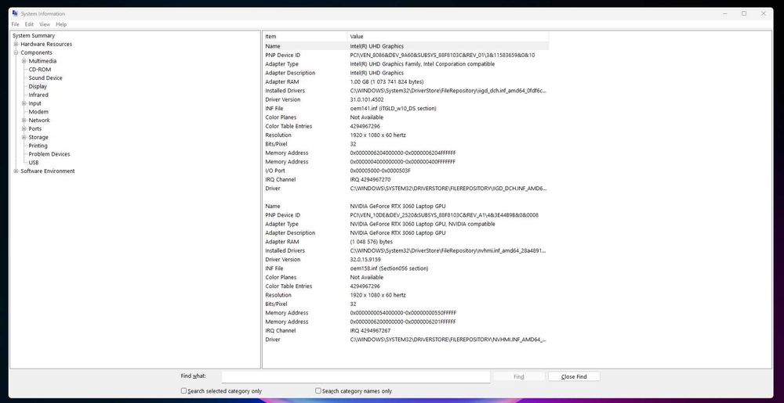Maximize the System Information window
Screen dimensions: 784x403
pos(744,13)
